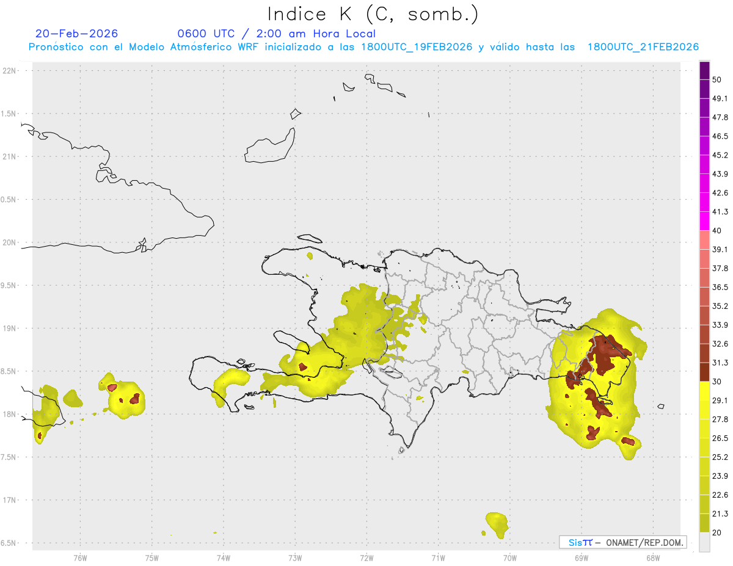Click the legend value '29.1'
The width and height of the screenshot is (733, 566).
[x=720, y=400]
